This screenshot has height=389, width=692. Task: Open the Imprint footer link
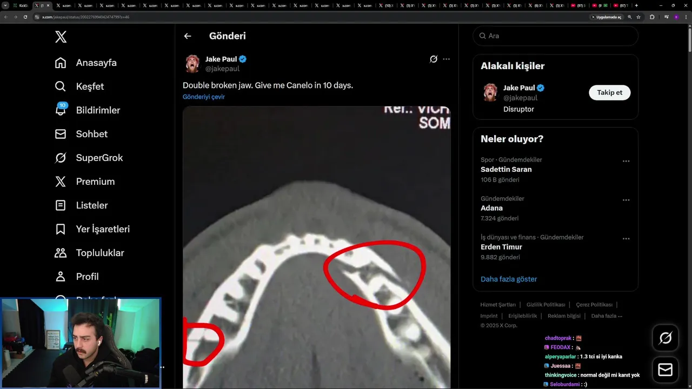[489, 316]
